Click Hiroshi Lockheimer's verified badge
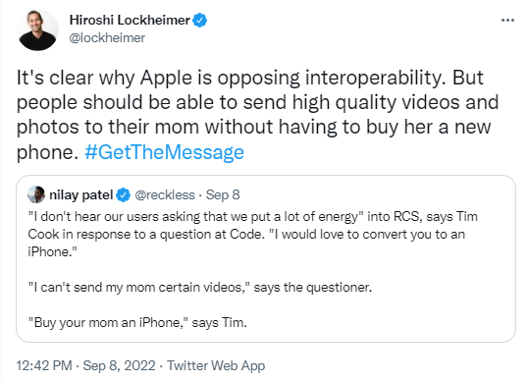The image size is (529, 382). click(200, 21)
